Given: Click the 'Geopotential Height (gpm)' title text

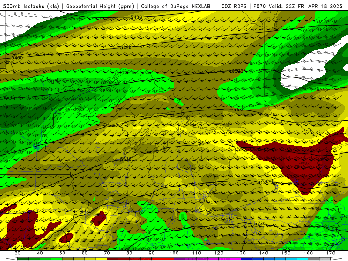Looking at the screenshot, I should [100, 6].
